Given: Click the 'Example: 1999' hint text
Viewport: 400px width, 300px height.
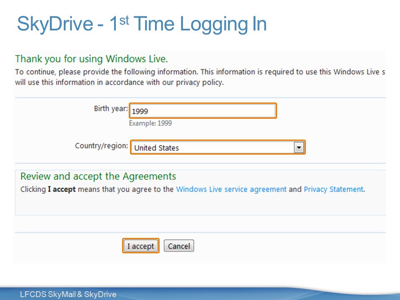Looking at the screenshot, I should [x=150, y=123].
